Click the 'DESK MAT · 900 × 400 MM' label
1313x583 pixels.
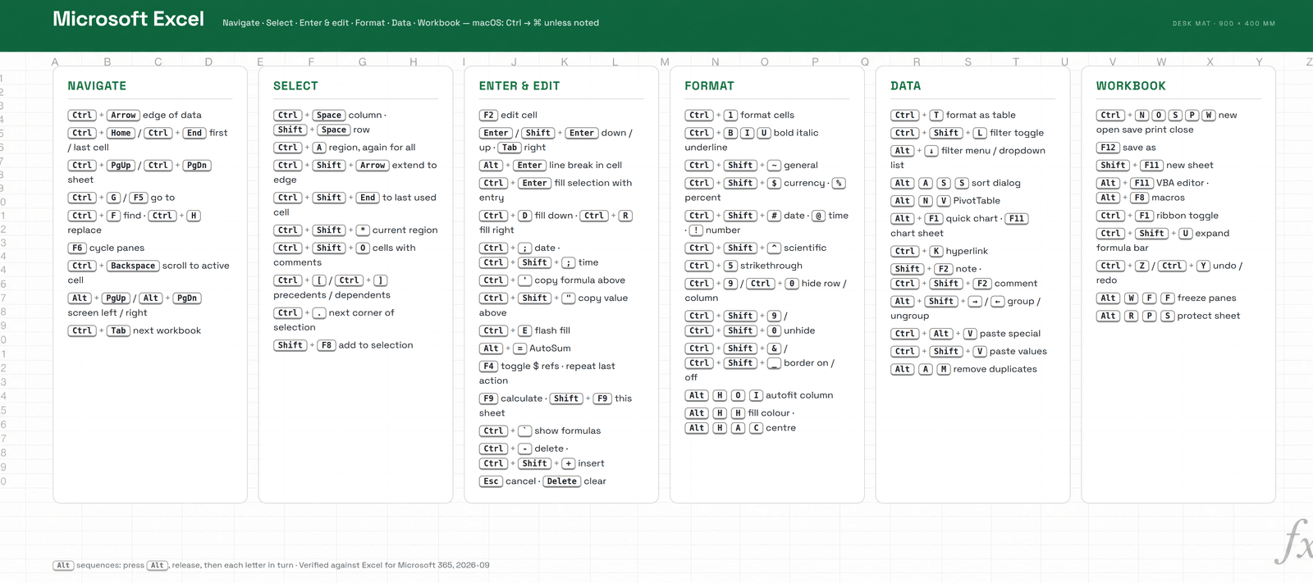point(1224,24)
